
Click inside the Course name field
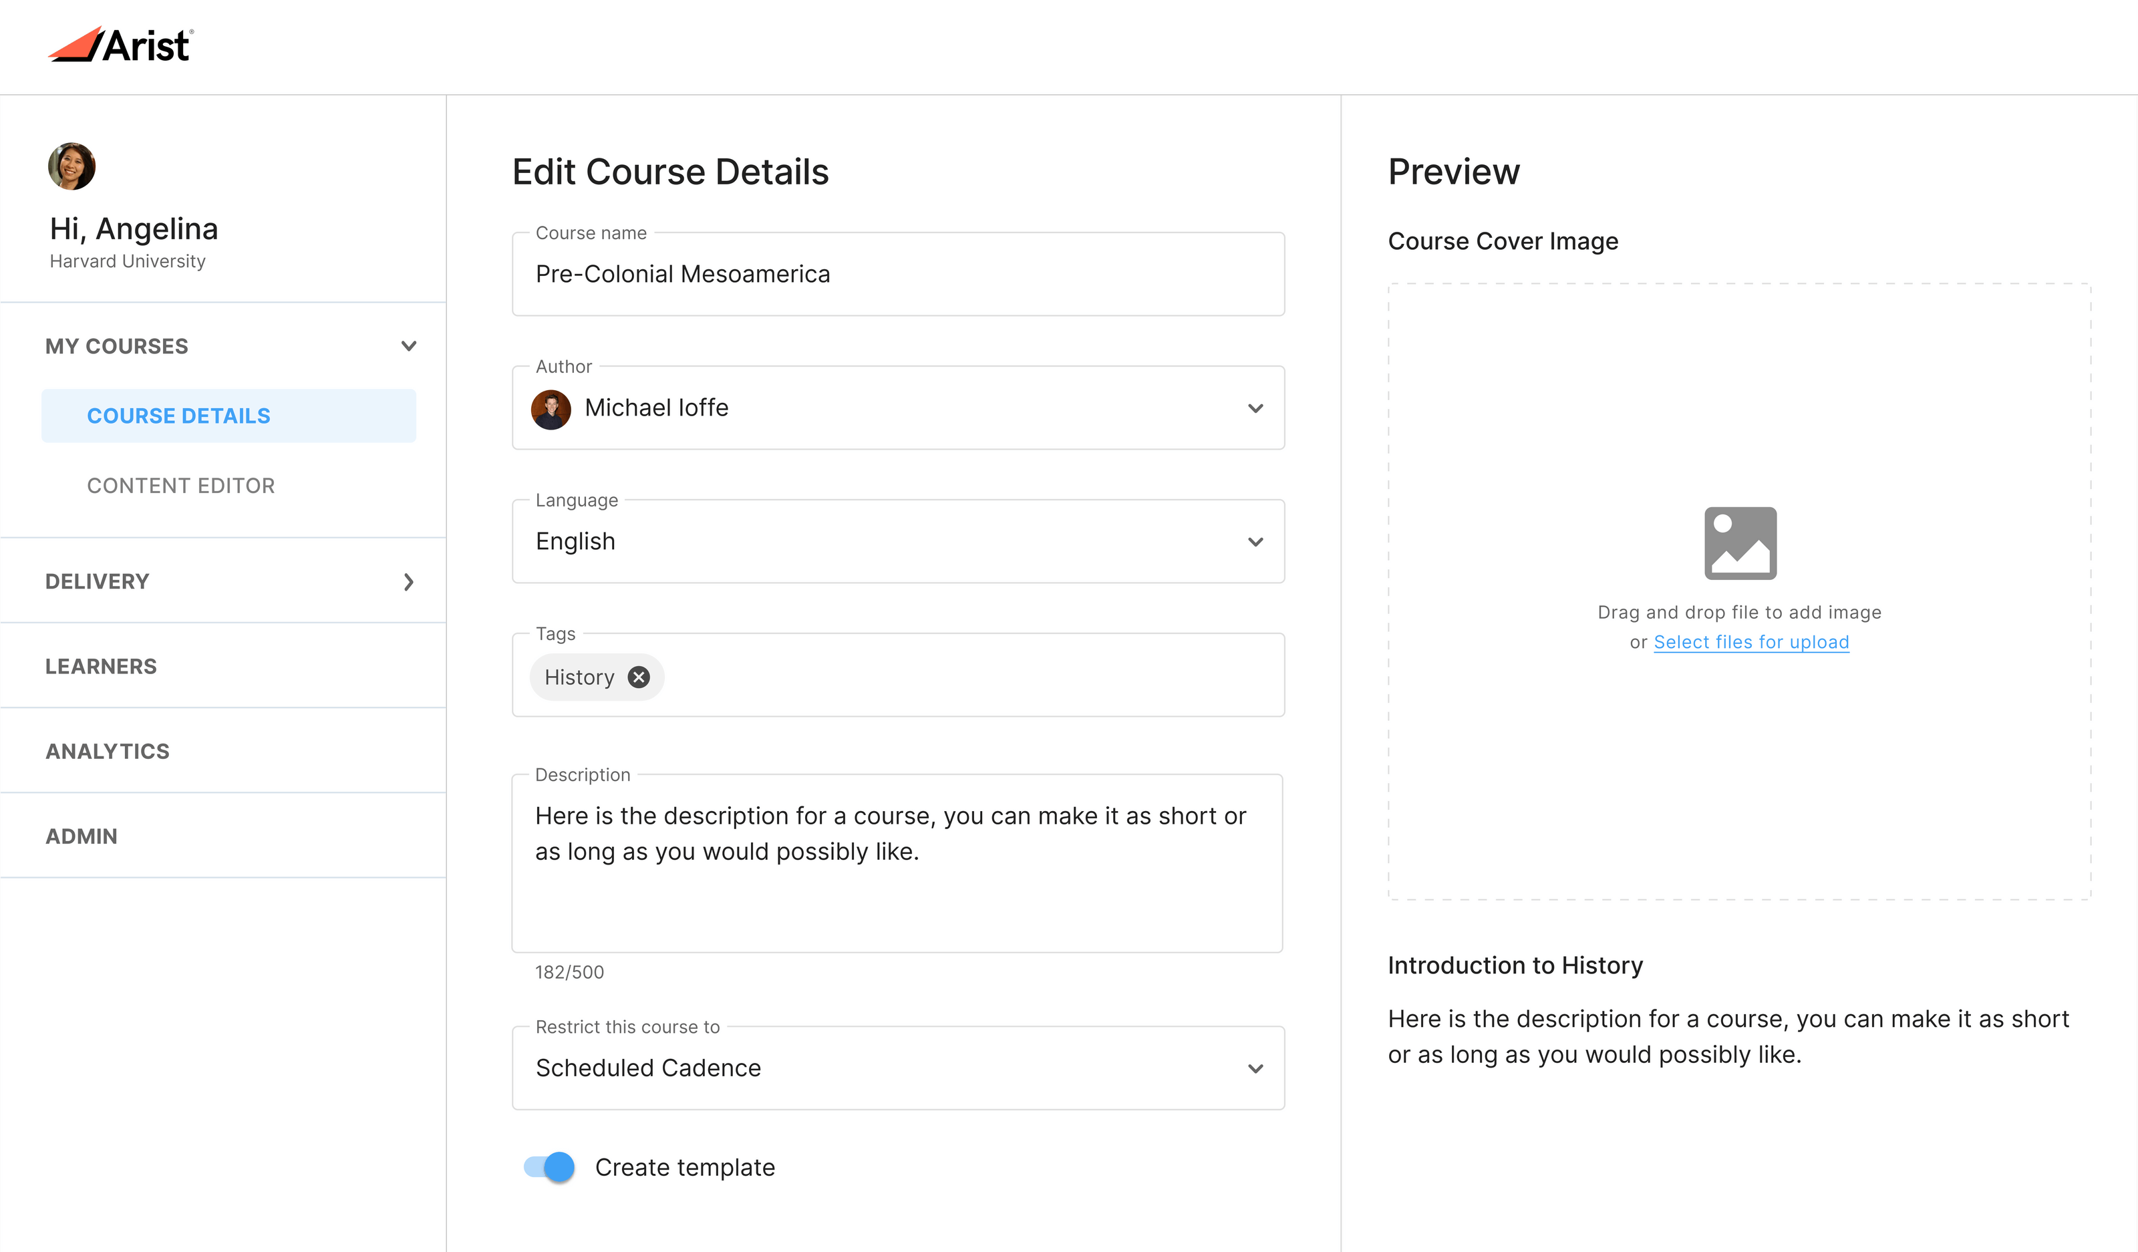click(897, 274)
